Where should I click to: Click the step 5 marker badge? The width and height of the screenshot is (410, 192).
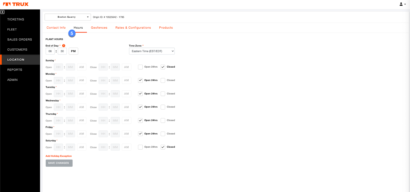click(72, 34)
